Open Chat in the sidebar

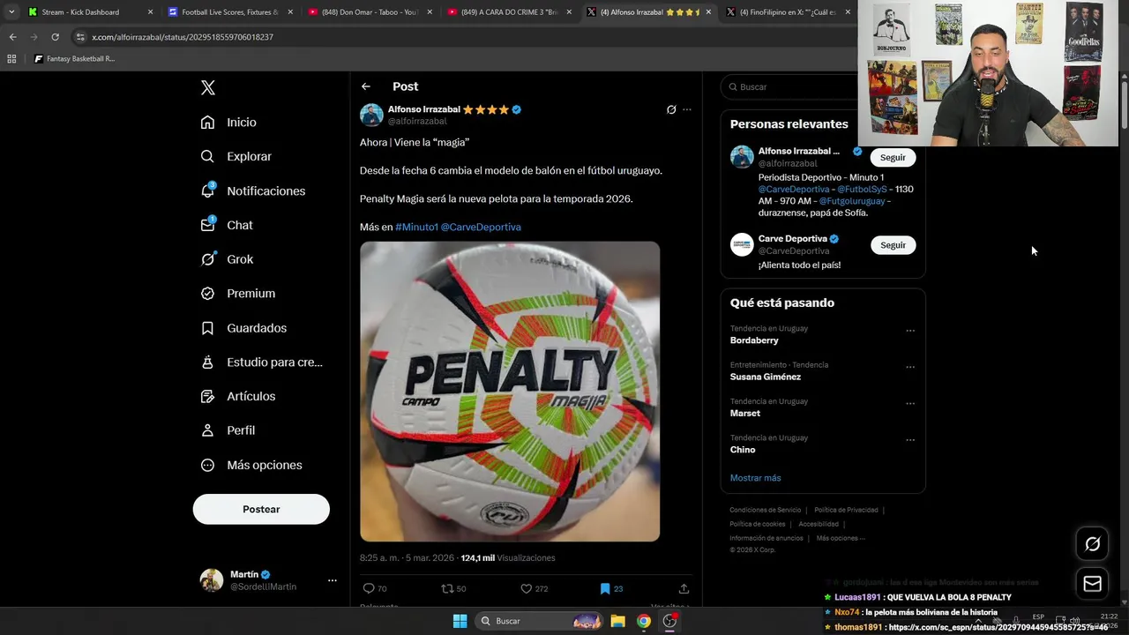(228, 225)
